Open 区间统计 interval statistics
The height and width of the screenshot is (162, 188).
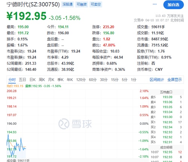tap(157, 80)
